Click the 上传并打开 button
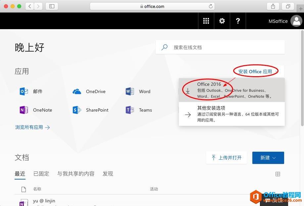 tap(227, 158)
